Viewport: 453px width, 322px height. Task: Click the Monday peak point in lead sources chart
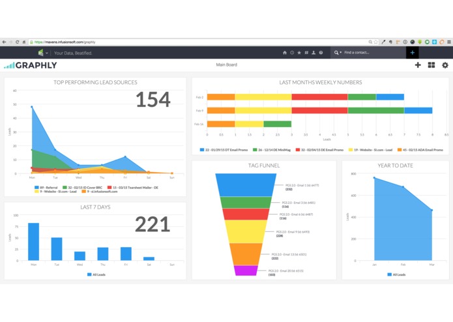pyautogui.click(x=32, y=107)
